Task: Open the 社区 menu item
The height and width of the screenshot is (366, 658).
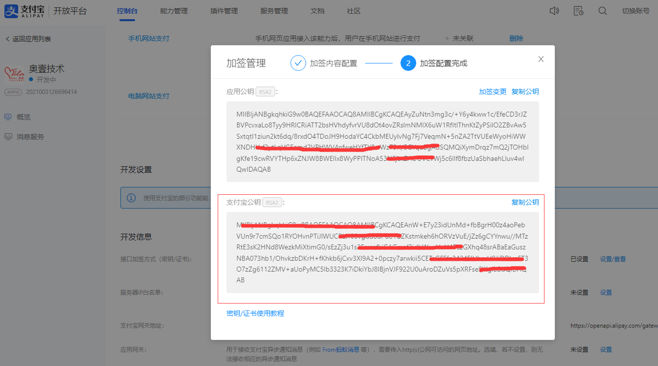Action: pyautogui.click(x=354, y=11)
